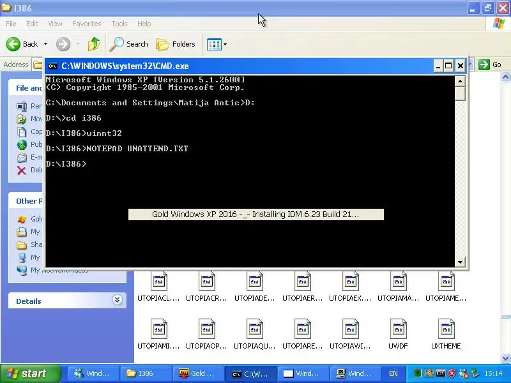The image size is (511, 383).
Task: Click the CMD scrollbar thumb
Action: tap(460, 93)
